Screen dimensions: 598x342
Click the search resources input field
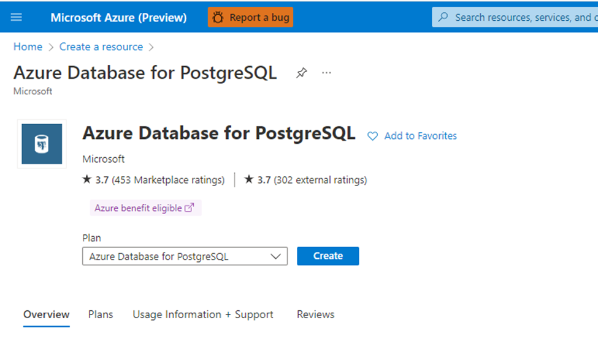pyautogui.click(x=521, y=17)
